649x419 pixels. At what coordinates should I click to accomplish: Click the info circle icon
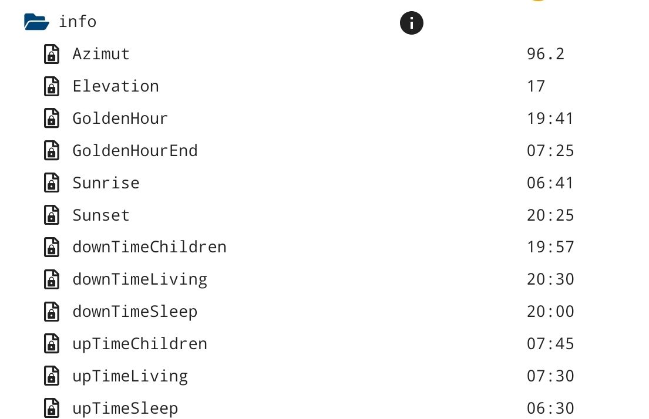click(x=412, y=23)
